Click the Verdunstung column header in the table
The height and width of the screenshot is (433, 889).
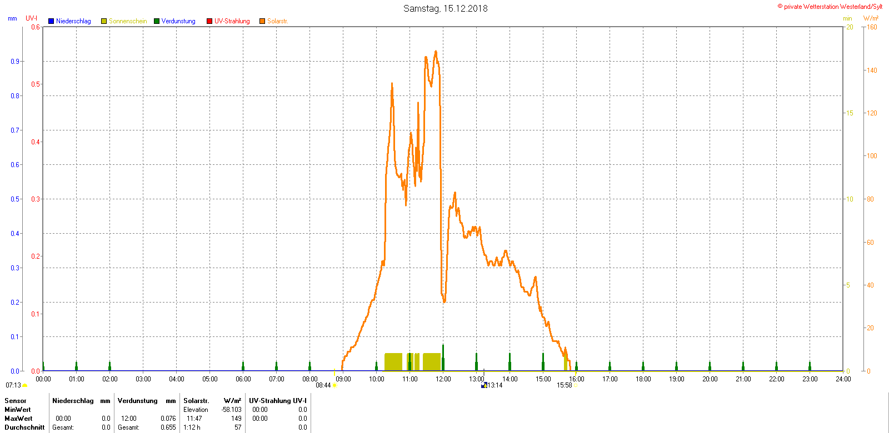click(x=138, y=401)
